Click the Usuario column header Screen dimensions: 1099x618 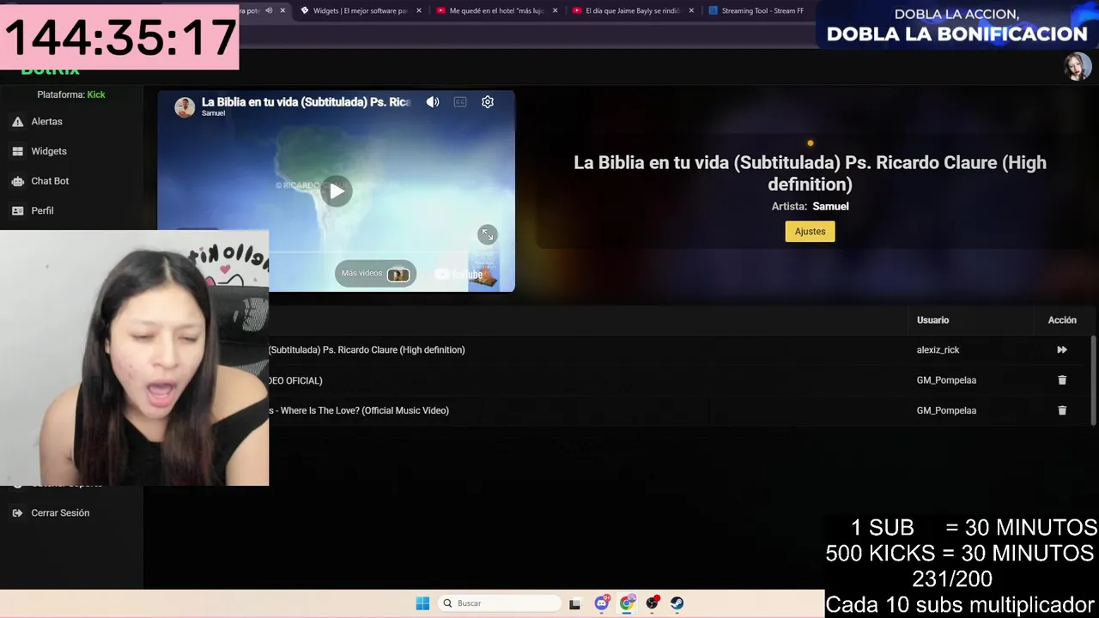click(932, 320)
